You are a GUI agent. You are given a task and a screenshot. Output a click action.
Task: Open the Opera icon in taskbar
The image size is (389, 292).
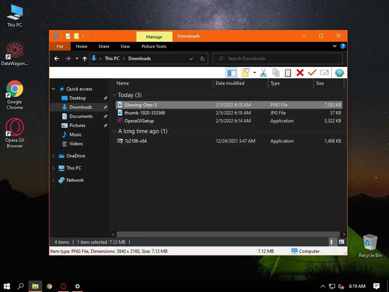coord(63,286)
